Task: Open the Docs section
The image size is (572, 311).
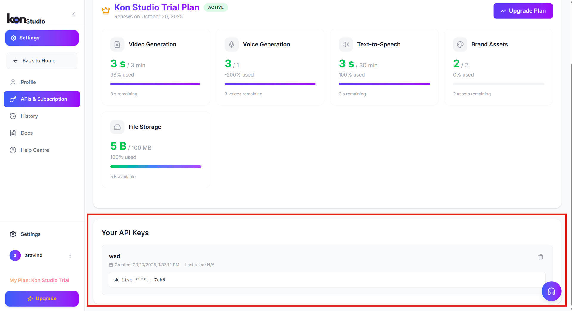Action: click(x=27, y=133)
